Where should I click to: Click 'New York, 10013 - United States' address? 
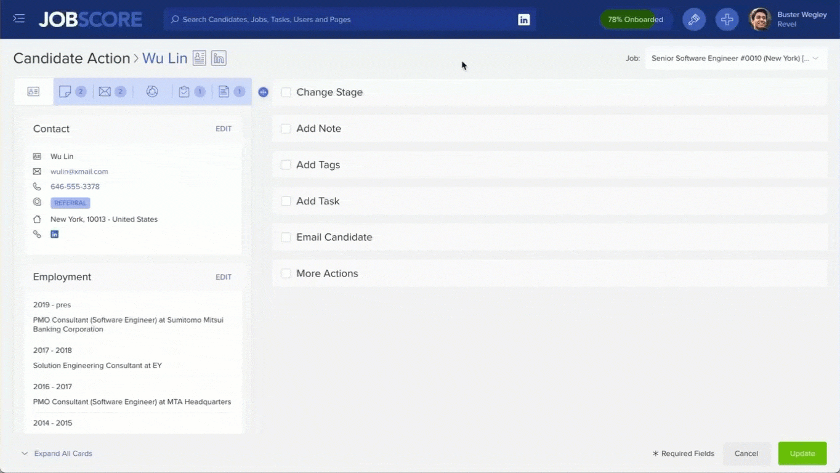click(104, 219)
